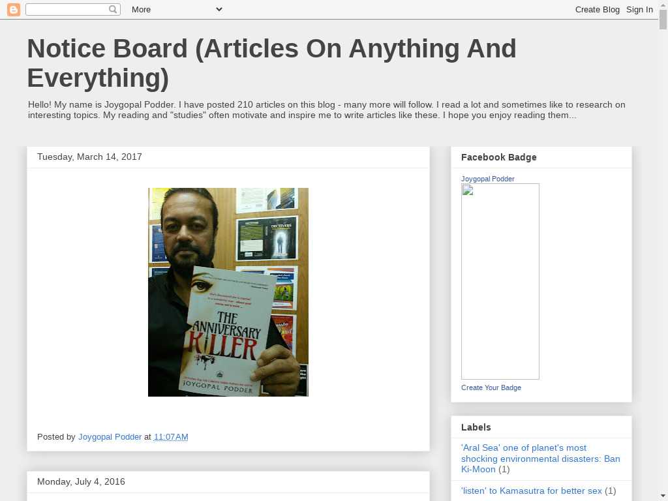Select 'listen' to Kamasutra label link
Screen dimensions: 668x501
pyautogui.click(x=531, y=491)
